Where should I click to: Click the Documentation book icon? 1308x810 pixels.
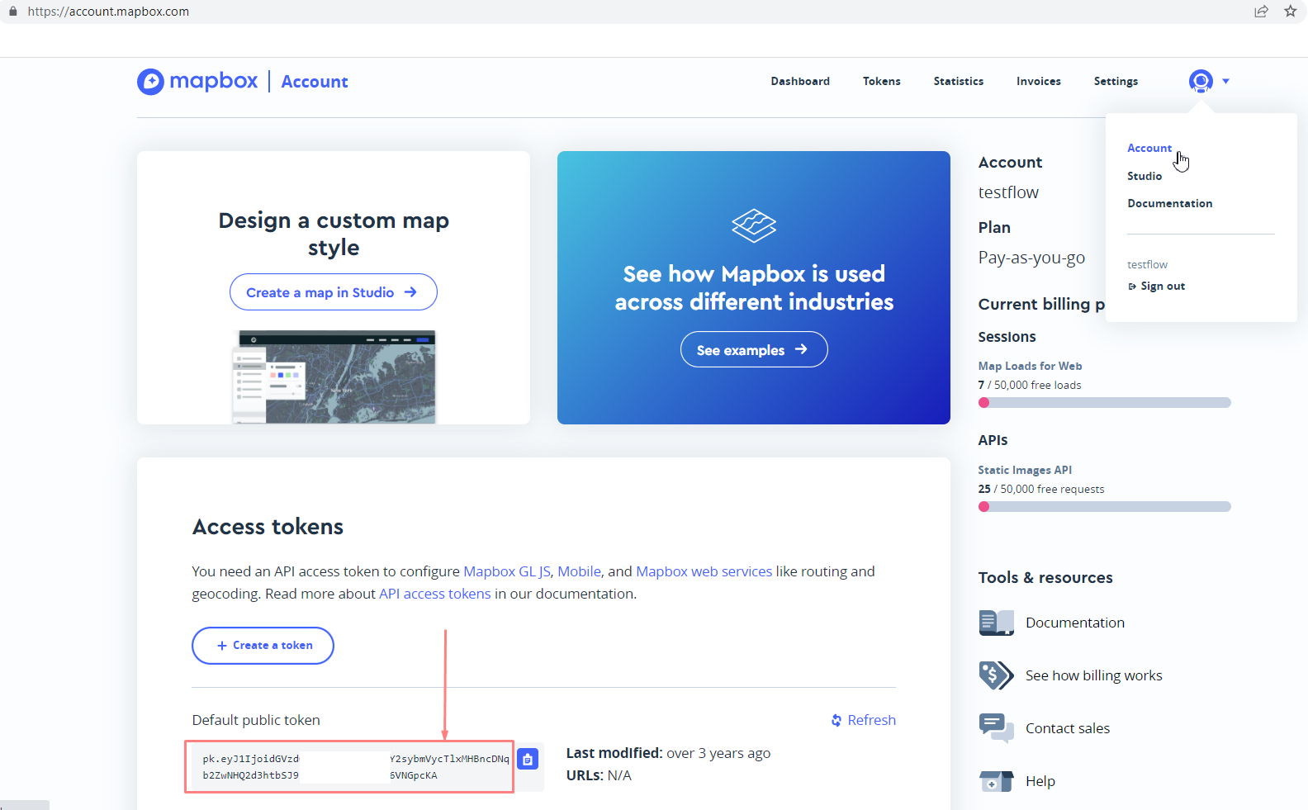pyautogui.click(x=996, y=623)
